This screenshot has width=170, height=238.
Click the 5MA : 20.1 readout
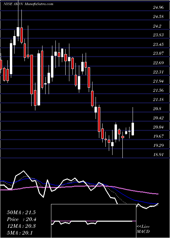pos(20,233)
